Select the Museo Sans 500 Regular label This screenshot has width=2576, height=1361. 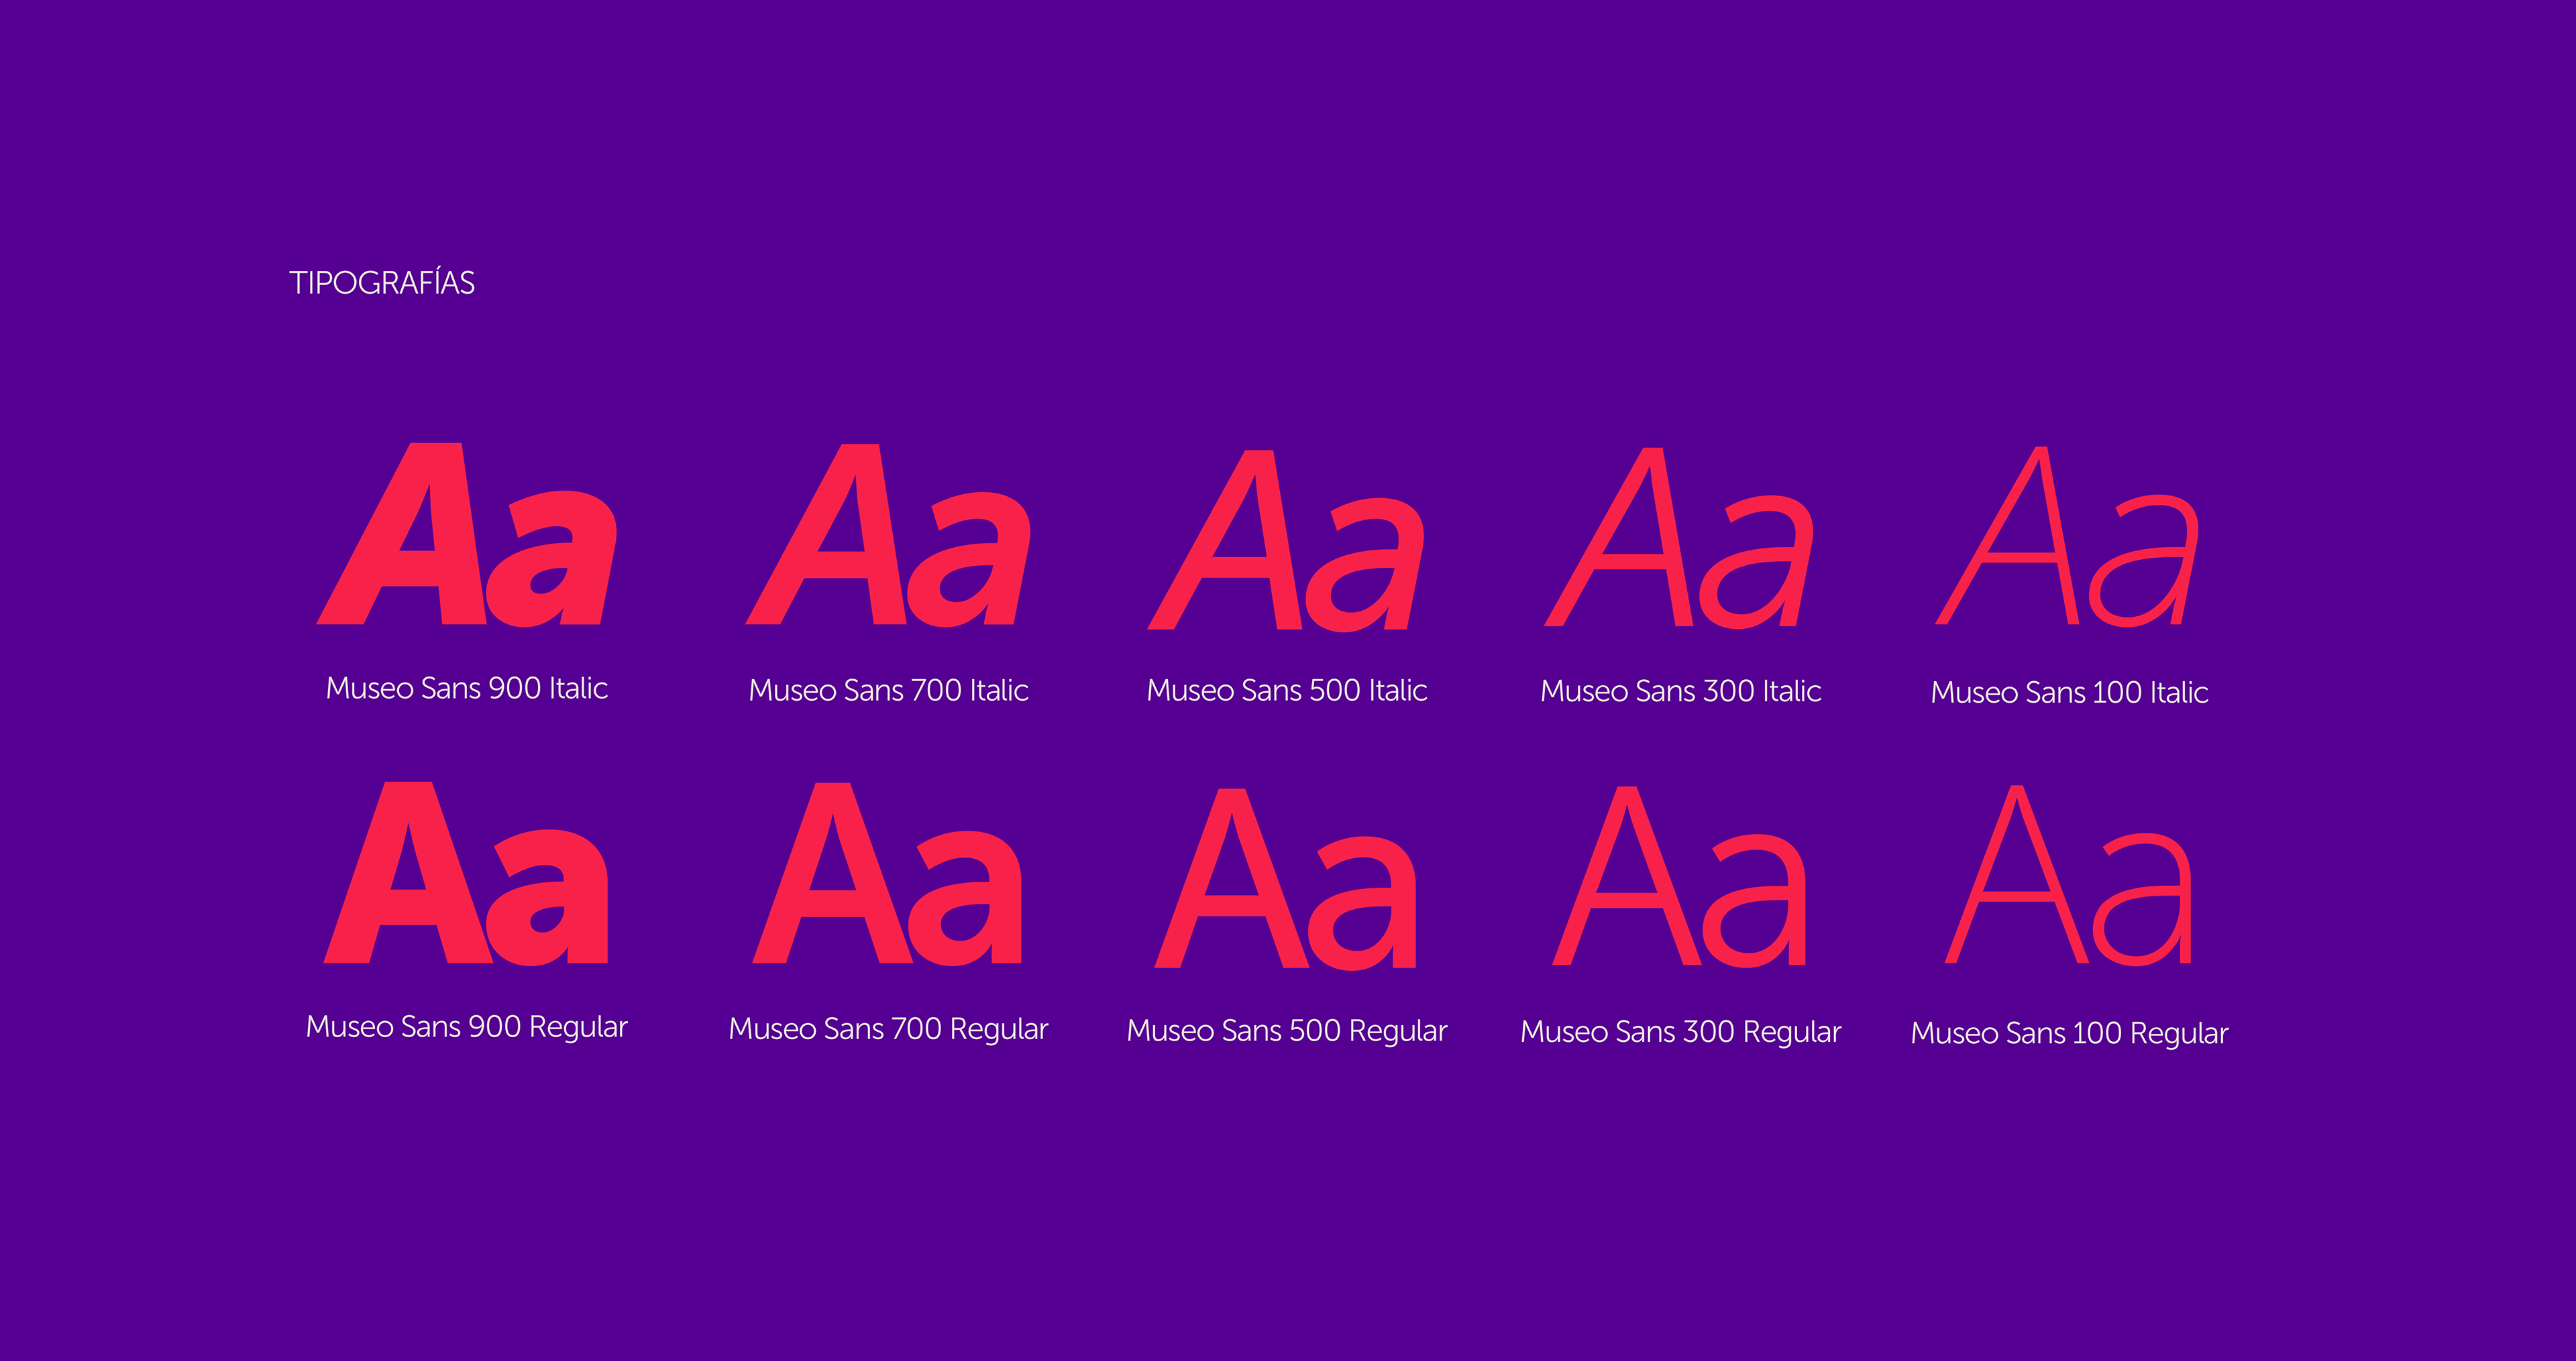[1287, 1032]
